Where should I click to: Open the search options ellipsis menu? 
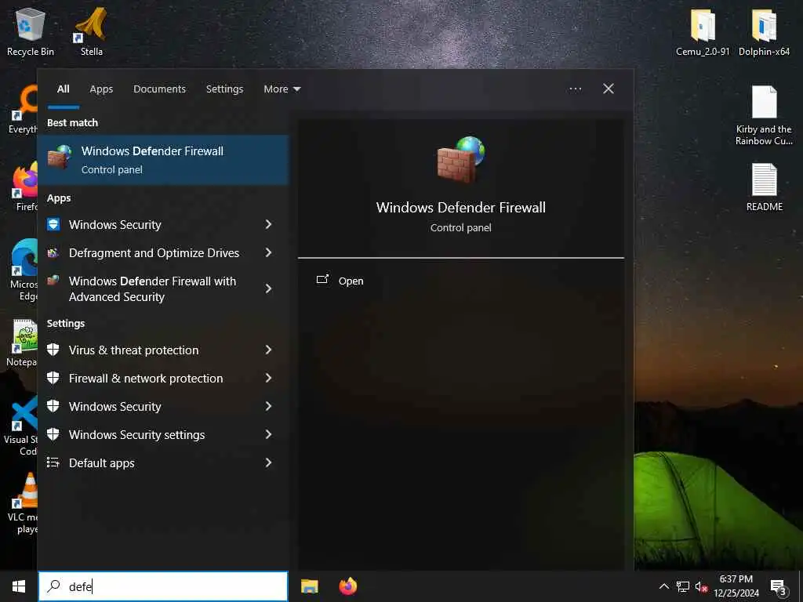coord(575,89)
